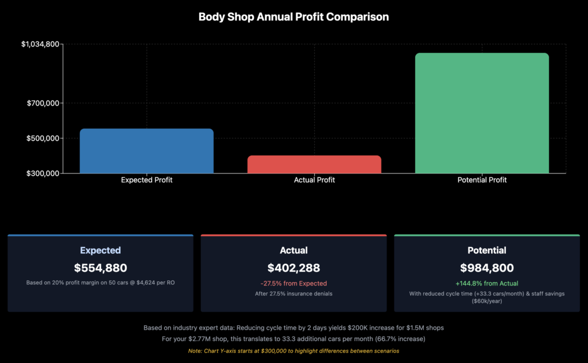
Task: Click the green Potential Profit bar
Action: (x=482, y=113)
